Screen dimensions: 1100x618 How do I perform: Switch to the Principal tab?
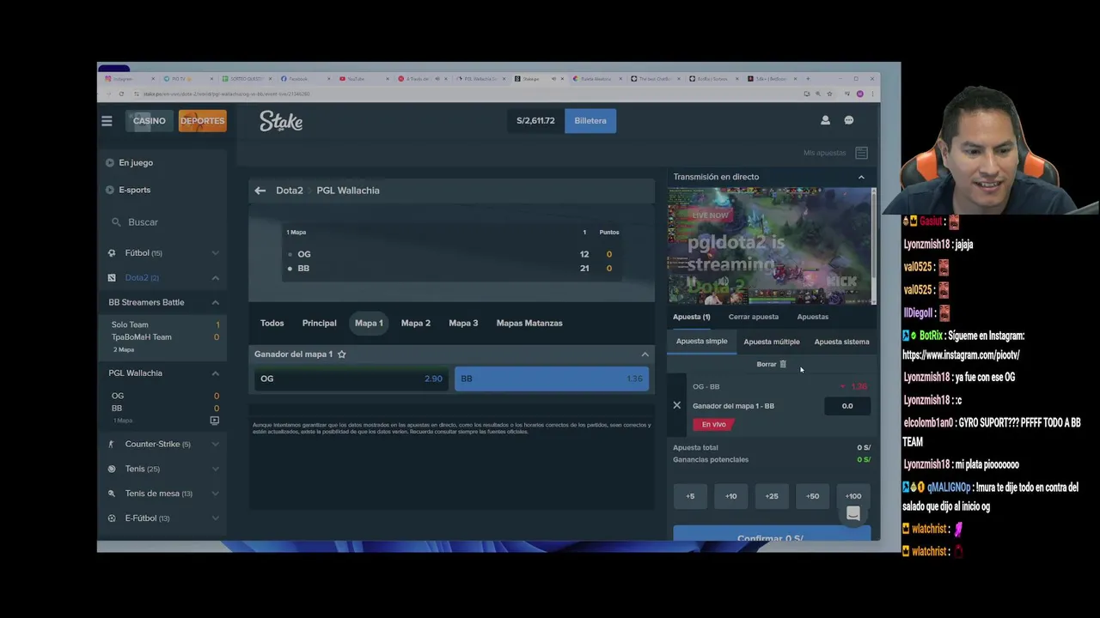click(x=320, y=324)
